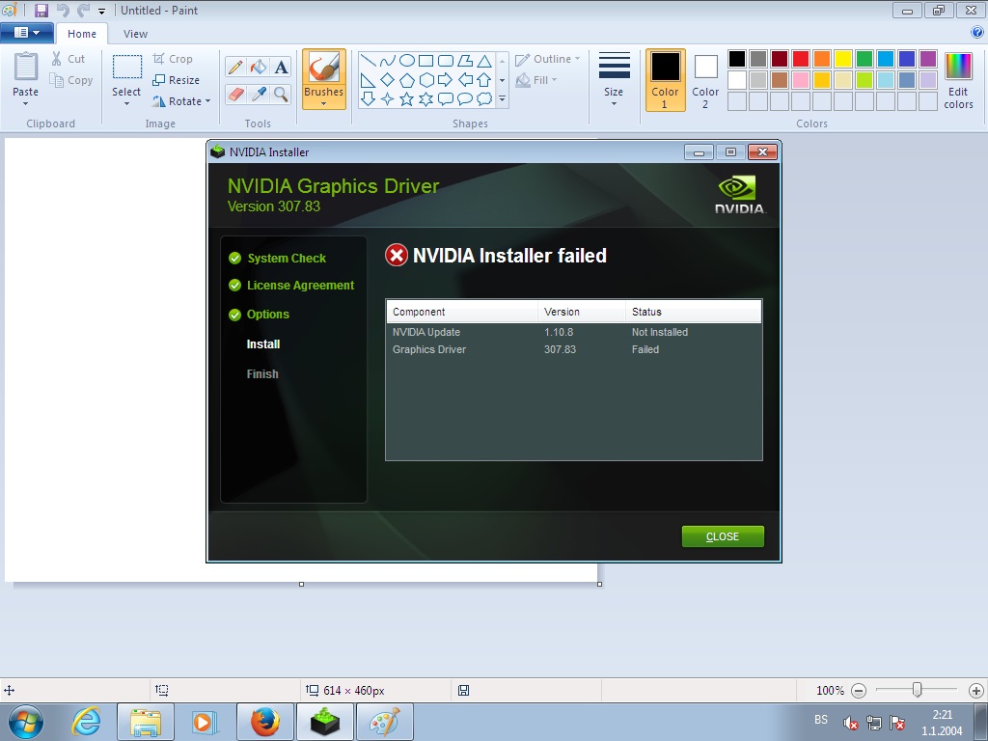Expand the shapes gallery more arrow
This screenshot has width=988, height=741.
click(502, 99)
